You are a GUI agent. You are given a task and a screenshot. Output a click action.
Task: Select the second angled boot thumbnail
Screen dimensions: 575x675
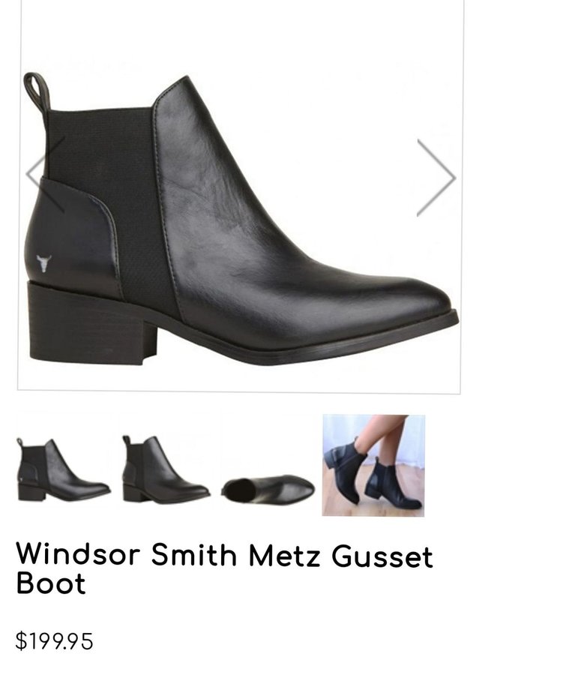click(166, 469)
